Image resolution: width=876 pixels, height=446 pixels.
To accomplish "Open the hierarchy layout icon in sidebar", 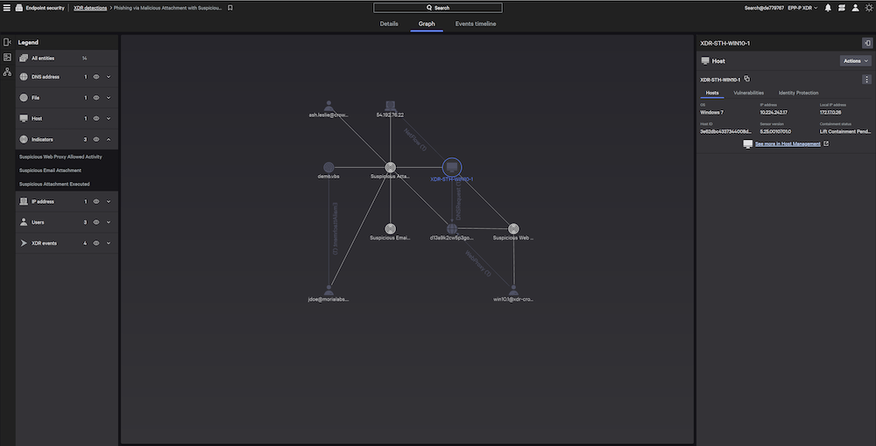I will [7, 72].
